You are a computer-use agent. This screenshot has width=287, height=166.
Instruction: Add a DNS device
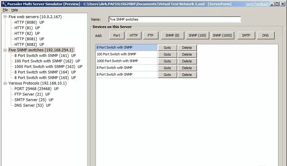(266, 35)
